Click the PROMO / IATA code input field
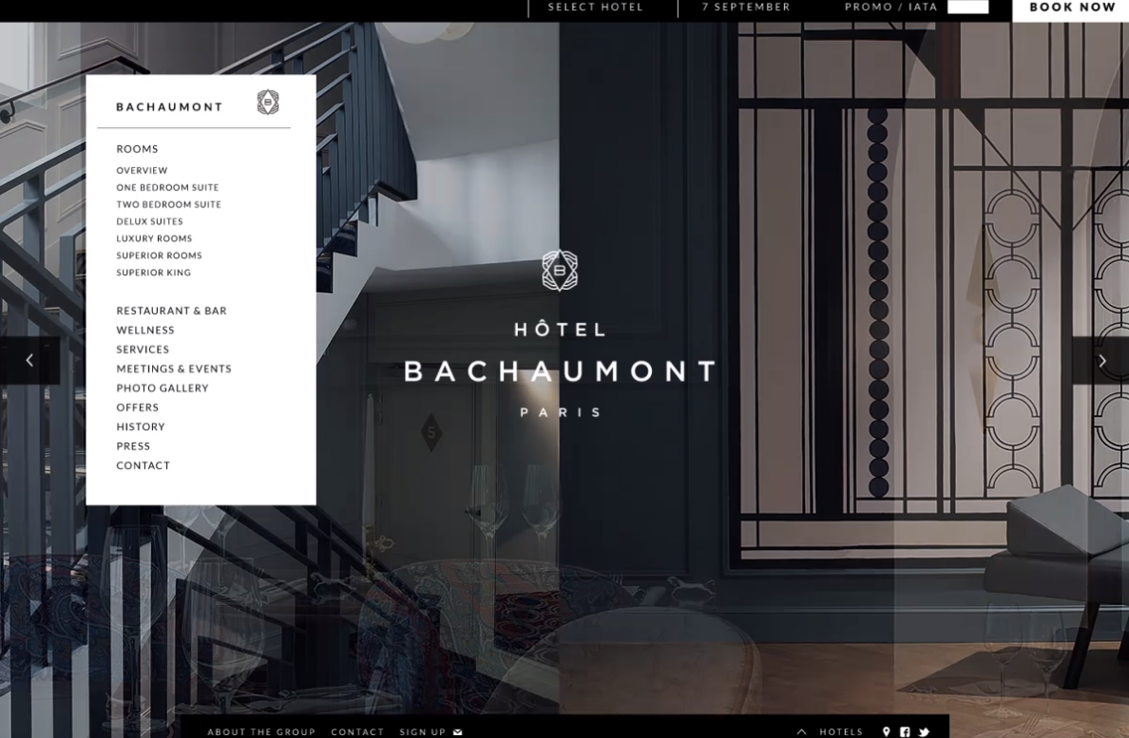Screen dimensions: 1129x738 968,8
